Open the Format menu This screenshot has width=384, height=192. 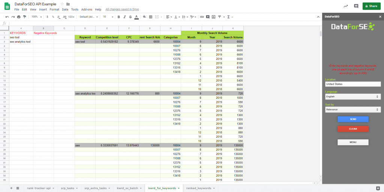54,9
